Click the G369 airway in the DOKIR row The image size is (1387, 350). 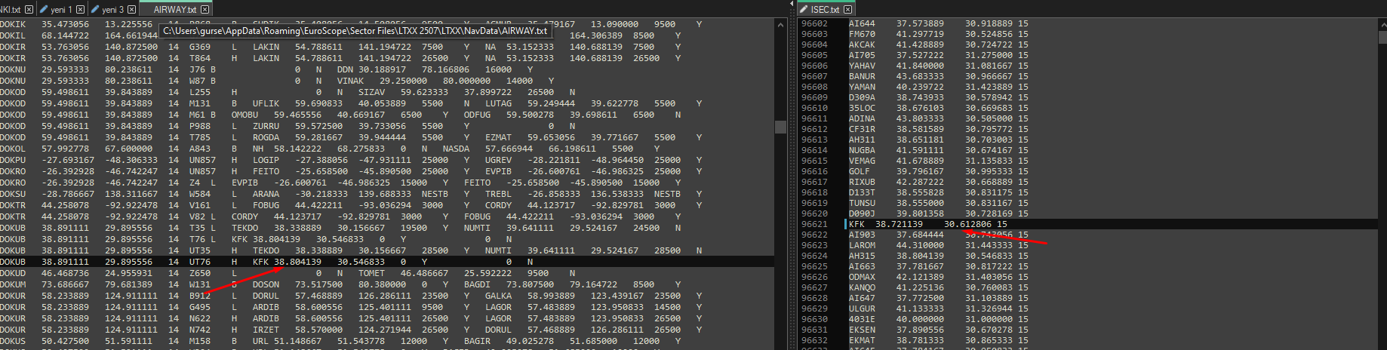200,47
